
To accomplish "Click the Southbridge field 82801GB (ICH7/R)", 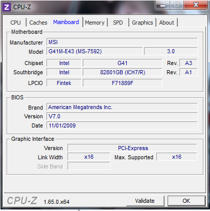I will tap(123, 72).
